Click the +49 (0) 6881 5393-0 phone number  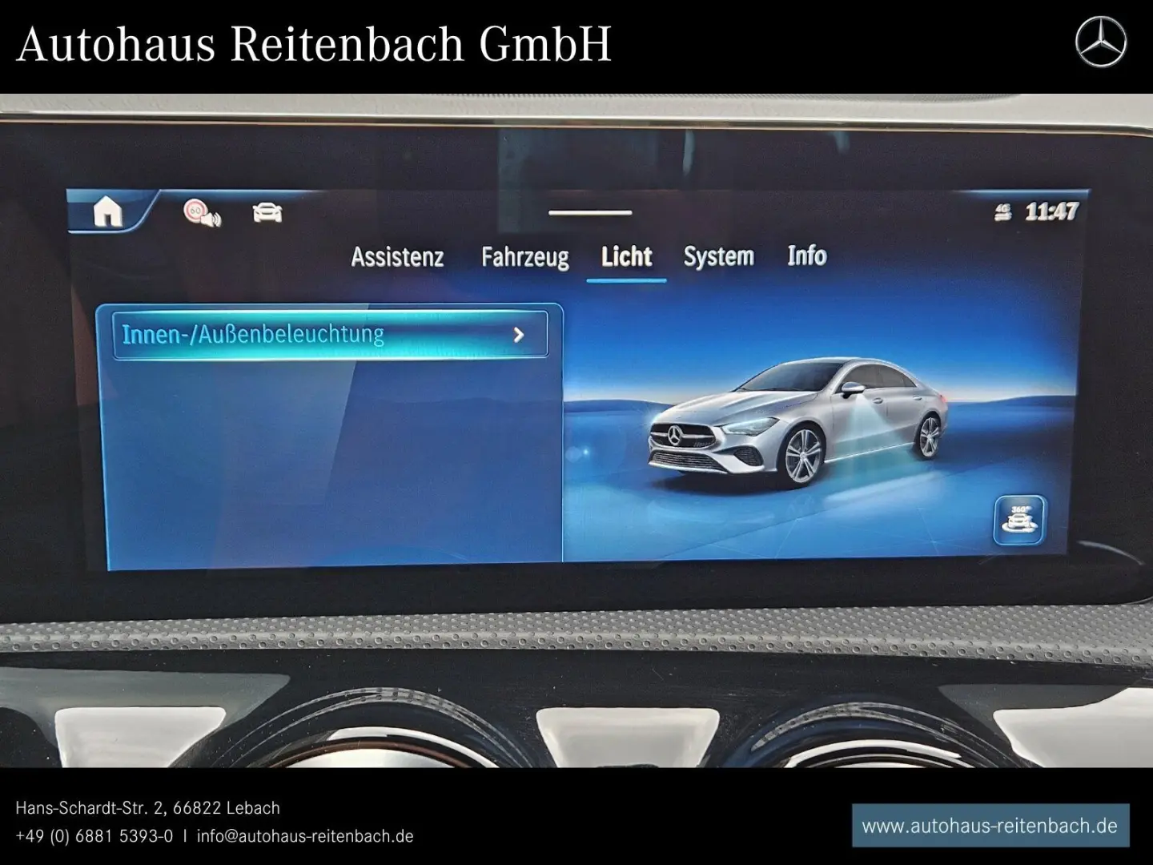[x=94, y=836]
